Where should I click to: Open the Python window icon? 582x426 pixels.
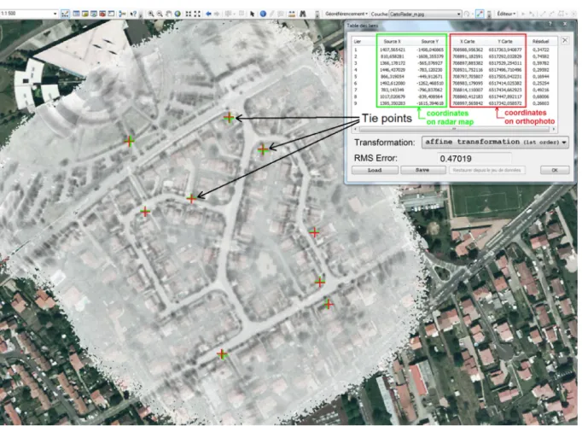pyautogui.click(x=111, y=14)
